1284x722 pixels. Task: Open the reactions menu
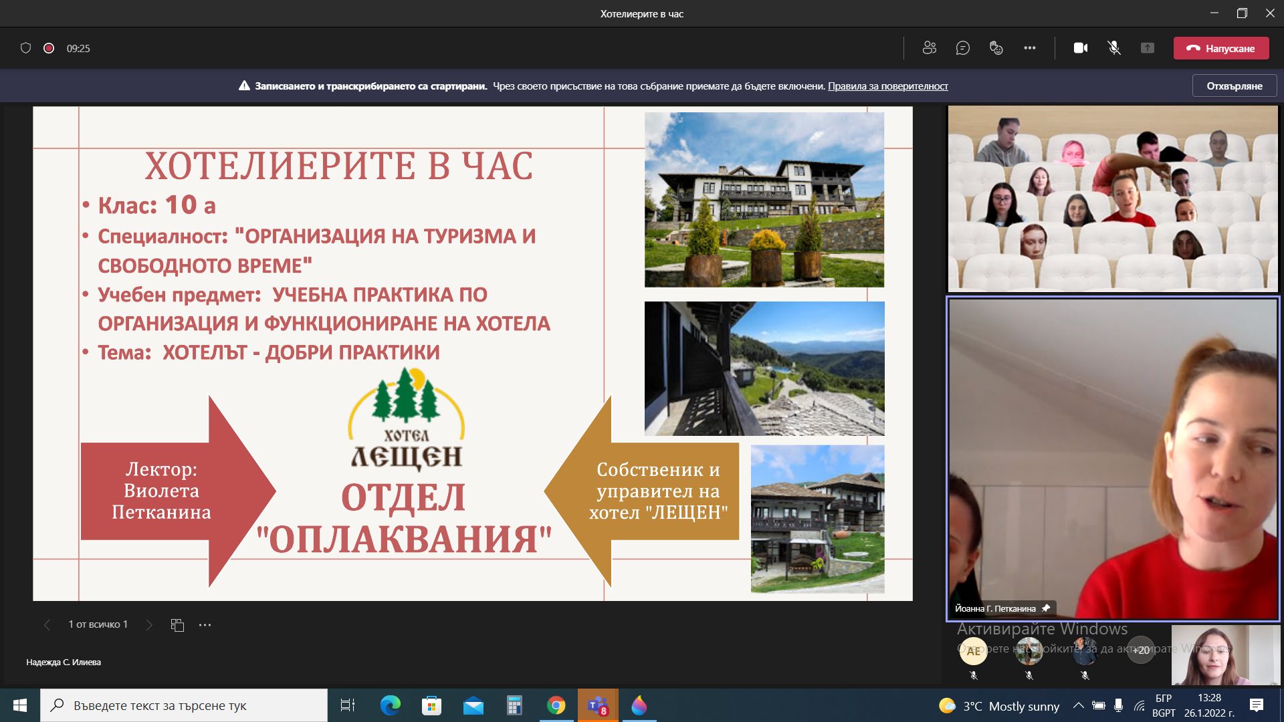[996, 48]
